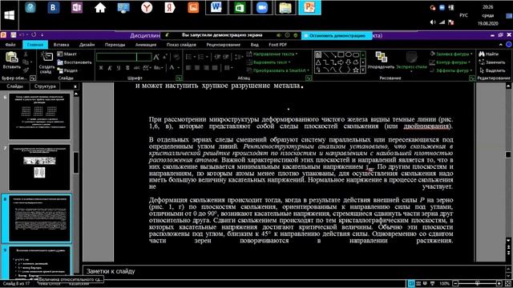
Task: Align text right
Action: pos(206,68)
